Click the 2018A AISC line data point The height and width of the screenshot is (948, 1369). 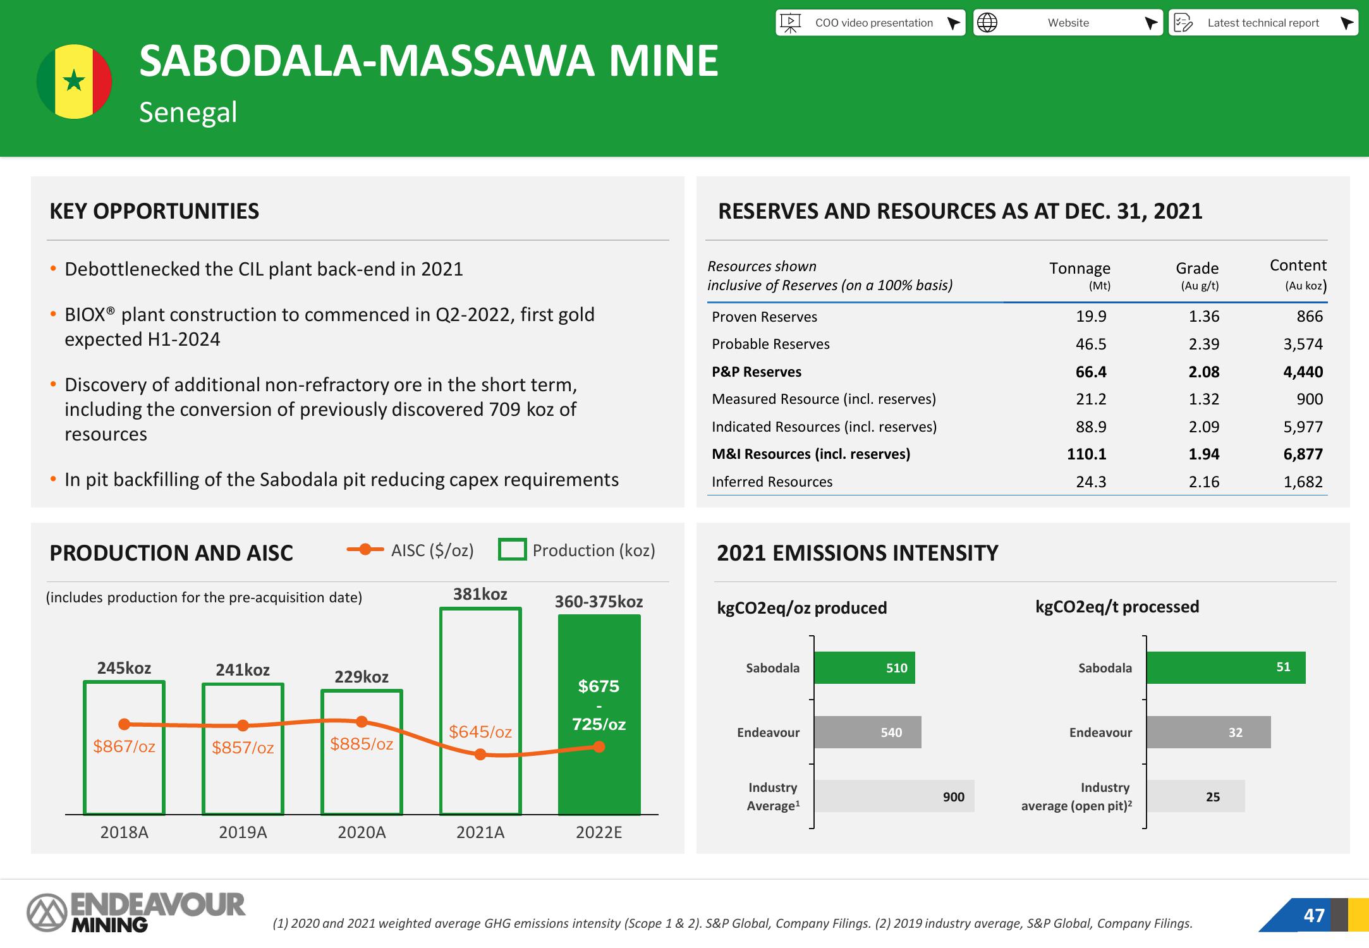tap(124, 724)
